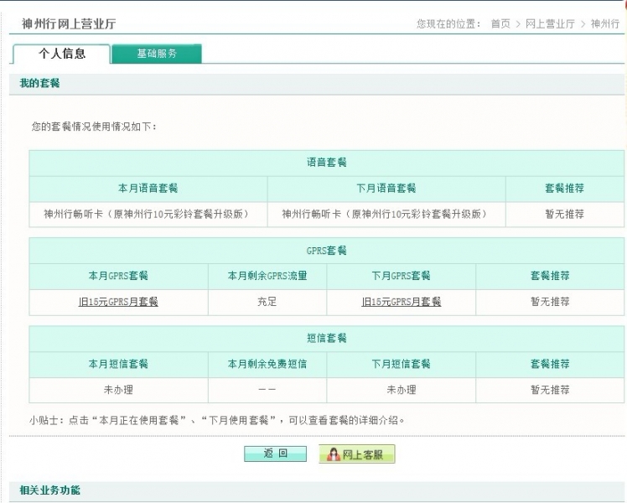Click the 充足 remaining GPRS value
This screenshot has height=503, width=627.
[267, 302]
